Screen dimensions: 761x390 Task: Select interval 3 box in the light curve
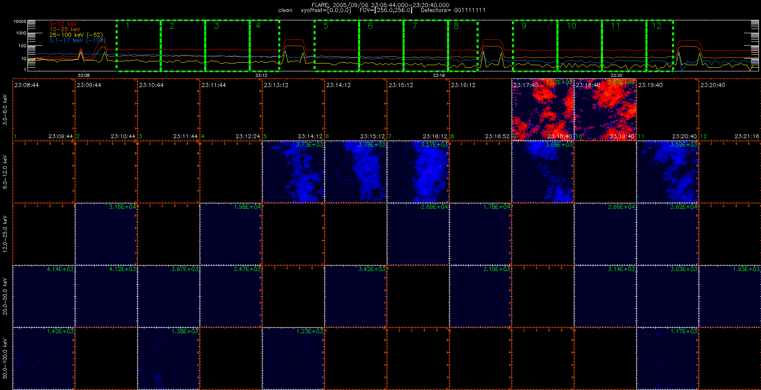tap(227, 46)
